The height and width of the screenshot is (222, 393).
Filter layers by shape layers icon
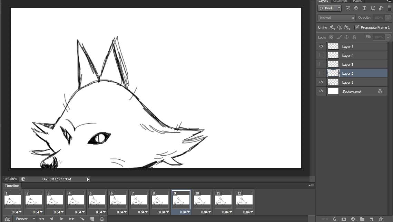pos(373,8)
